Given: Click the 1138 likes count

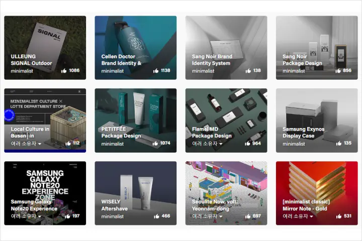Looking at the screenshot, I should (x=165, y=71).
